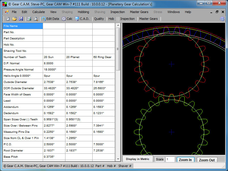
Task: Restore the inner document window
Action: pyautogui.click(x=217, y=12)
